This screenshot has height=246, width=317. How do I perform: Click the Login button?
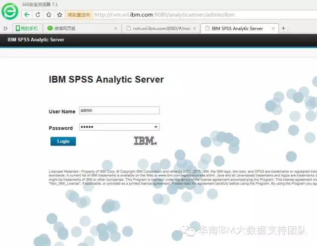point(63,141)
